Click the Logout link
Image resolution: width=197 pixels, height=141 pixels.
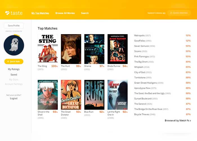(14, 98)
